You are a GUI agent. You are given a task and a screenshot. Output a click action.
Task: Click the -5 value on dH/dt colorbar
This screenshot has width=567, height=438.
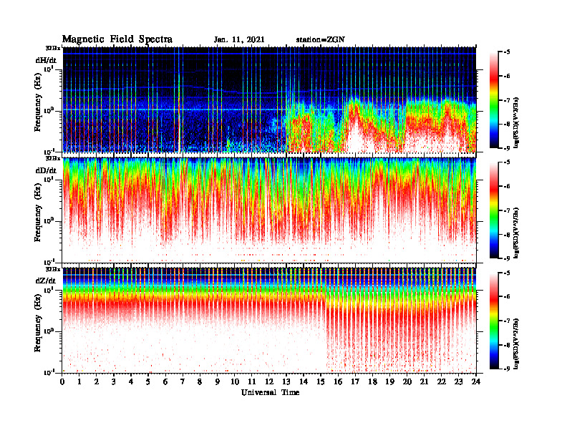[507, 52]
